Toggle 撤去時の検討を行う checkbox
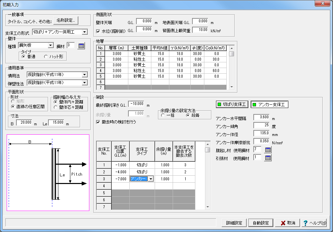The height and width of the screenshot is (232, 333). (98, 122)
